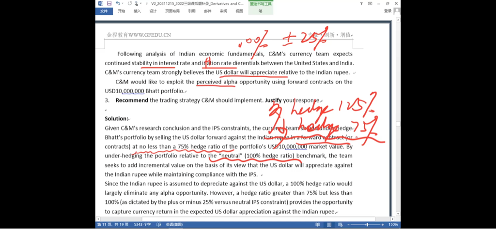Click the phrase 'stability in interest'
The image size is (496, 229).
tap(155, 63)
